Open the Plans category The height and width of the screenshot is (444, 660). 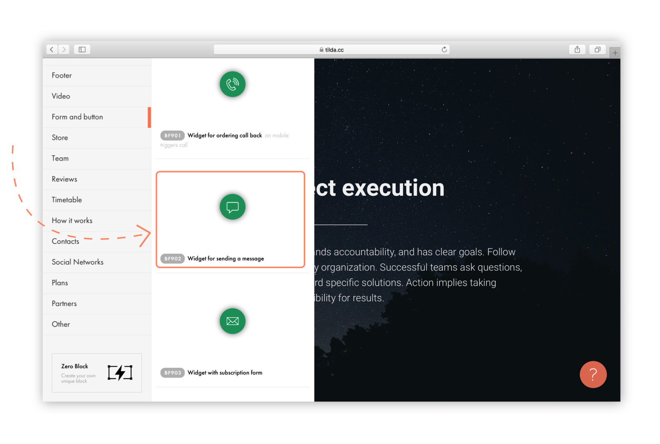tap(97, 284)
